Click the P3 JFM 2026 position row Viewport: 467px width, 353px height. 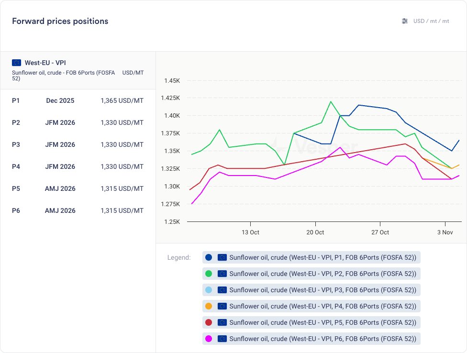[x=78, y=144]
